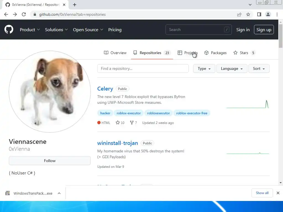Open the Chrome three-dot menu
The height and width of the screenshot is (212, 283).
click(277, 14)
